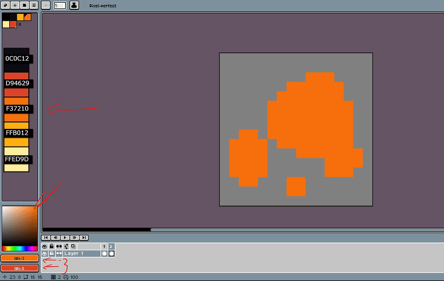Select frame tab 1
Screen dimensions: 444x281
click(104, 246)
